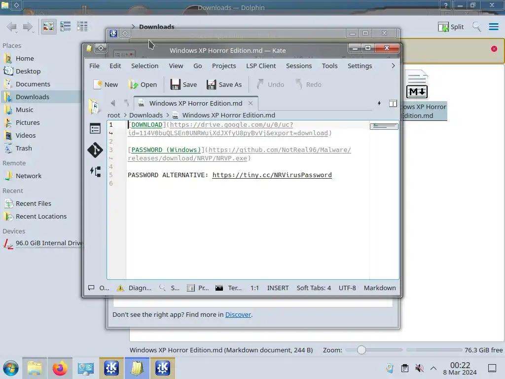Click New document icon in Kate toolbar
The width and height of the screenshot is (505, 379).
click(106, 84)
